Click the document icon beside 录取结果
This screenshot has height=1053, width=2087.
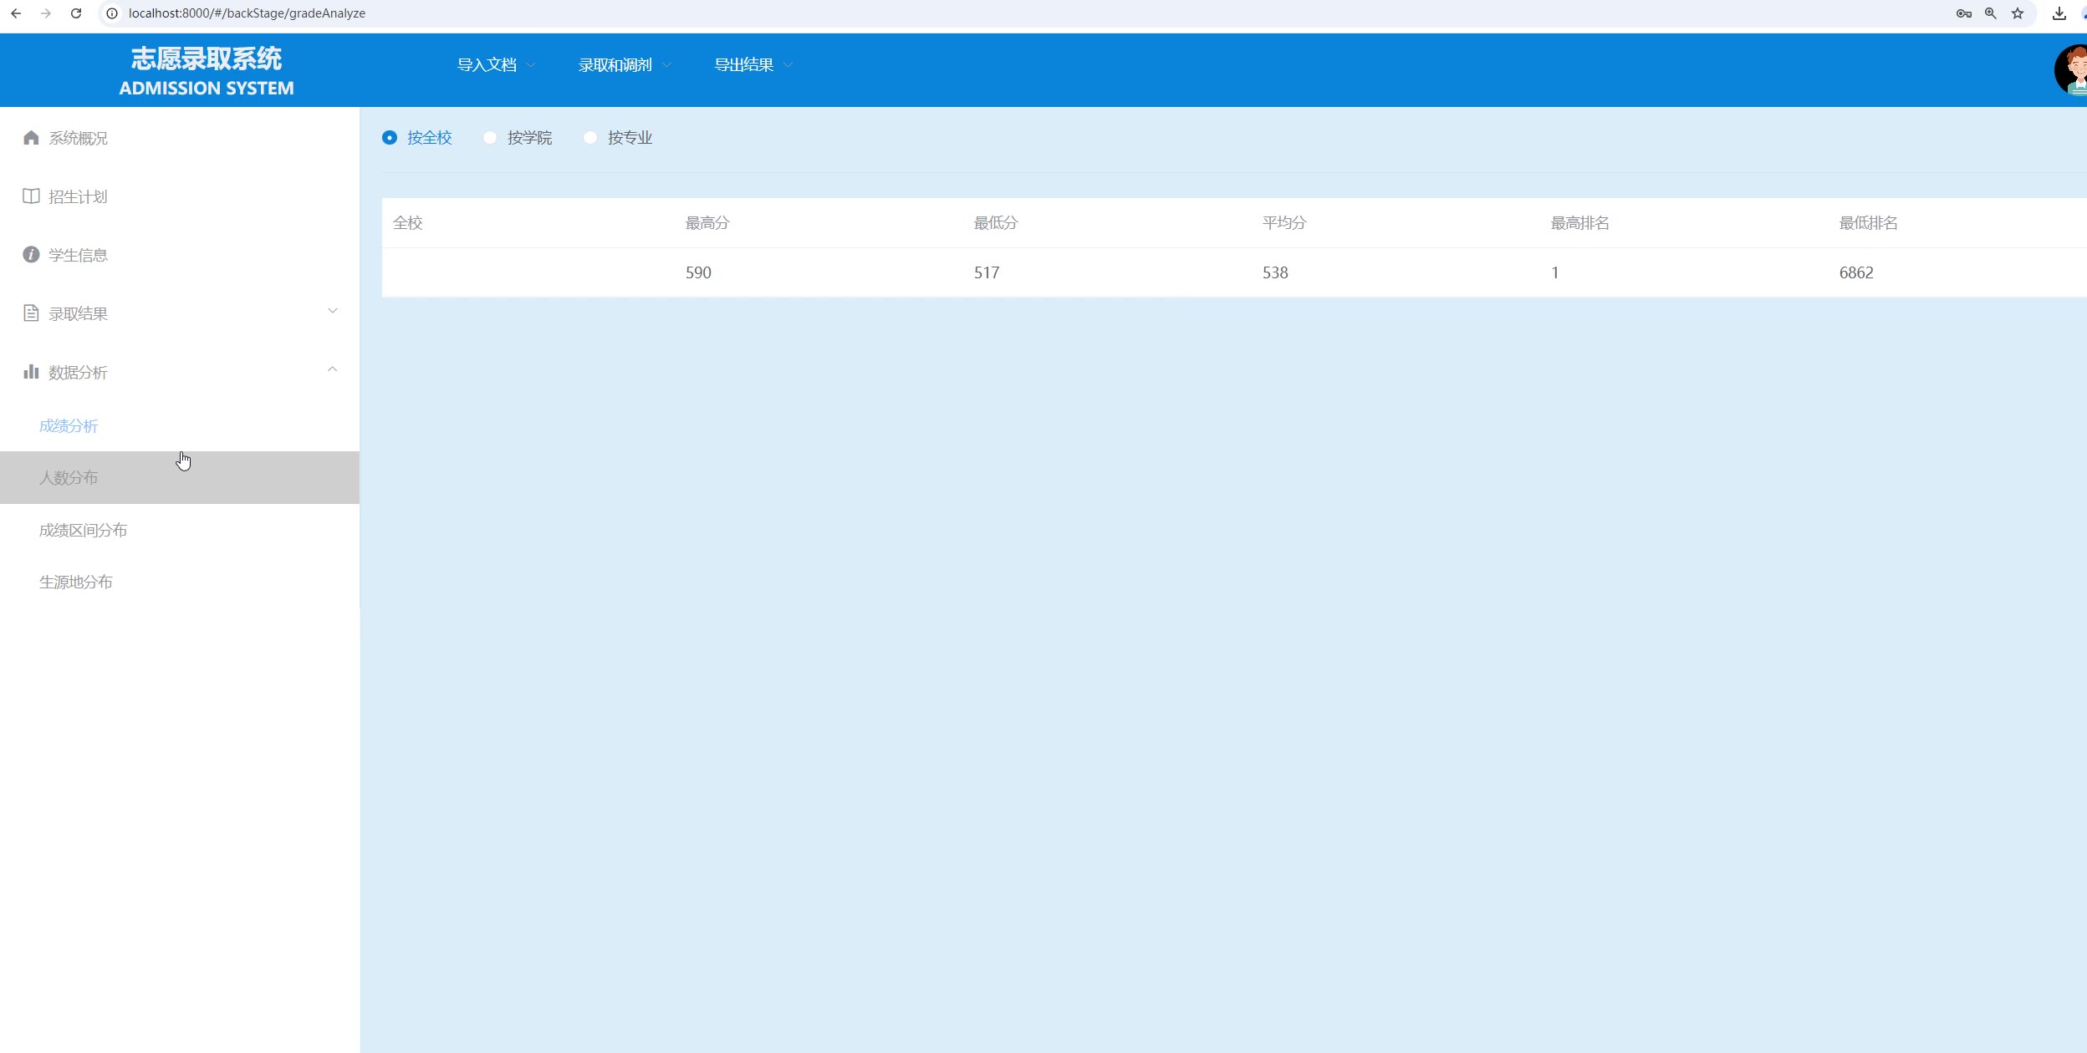click(31, 313)
